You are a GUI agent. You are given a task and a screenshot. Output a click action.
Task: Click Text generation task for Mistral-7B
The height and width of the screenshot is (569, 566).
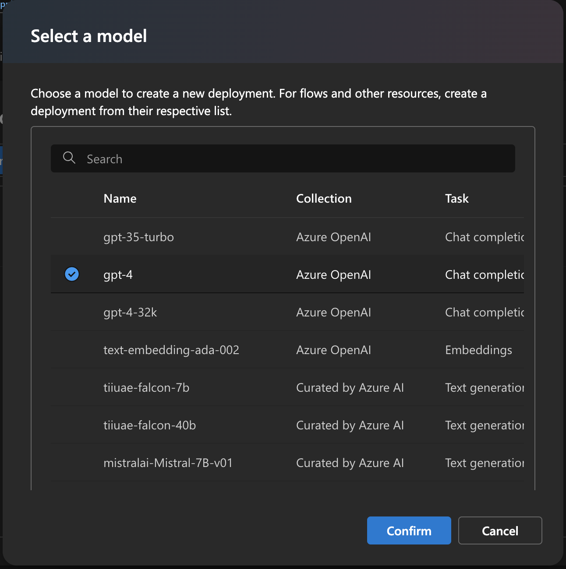click(x=484, y=463)
